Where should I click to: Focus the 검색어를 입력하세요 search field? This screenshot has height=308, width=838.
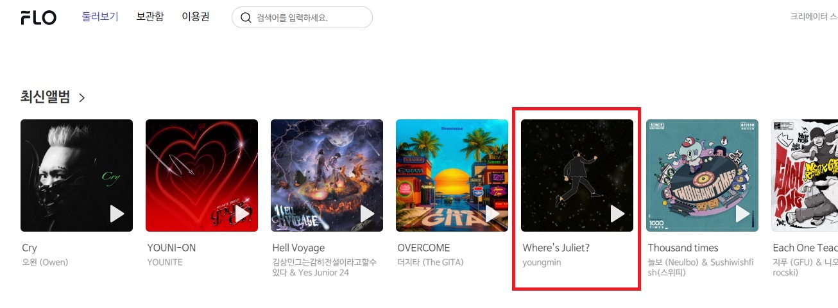302,17
